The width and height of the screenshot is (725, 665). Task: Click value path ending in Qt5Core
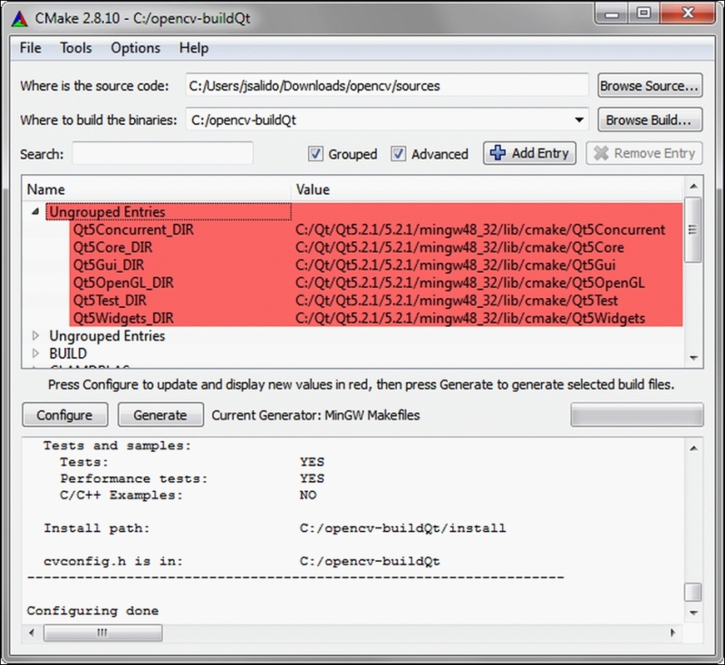[x=459, y=247]
